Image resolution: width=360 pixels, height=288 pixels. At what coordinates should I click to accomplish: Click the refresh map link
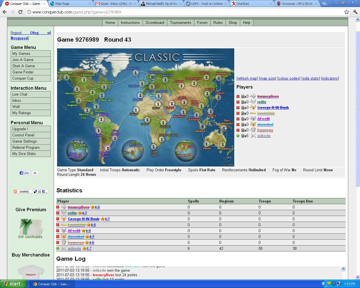tap(247, 78)
